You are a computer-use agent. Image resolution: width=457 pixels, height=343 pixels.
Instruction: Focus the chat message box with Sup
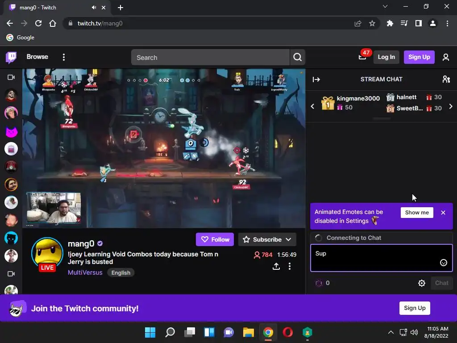tap(381, 258)
